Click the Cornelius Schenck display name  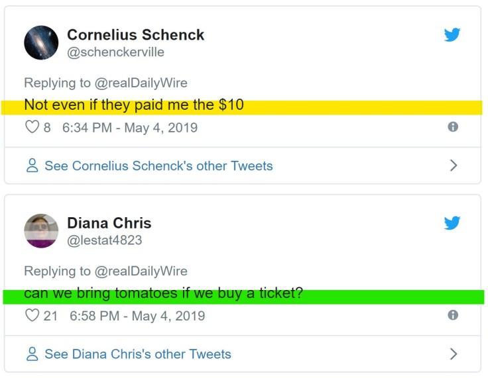[x=135, y=34]
